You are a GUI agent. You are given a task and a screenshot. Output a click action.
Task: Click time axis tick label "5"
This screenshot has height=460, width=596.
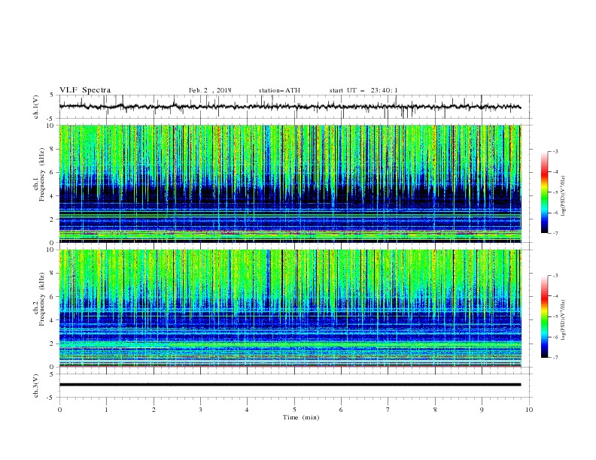pos(294,410)
